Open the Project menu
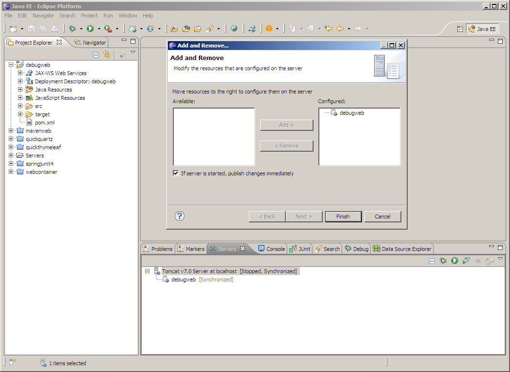The image size is (510, 372). coord(89,15)
